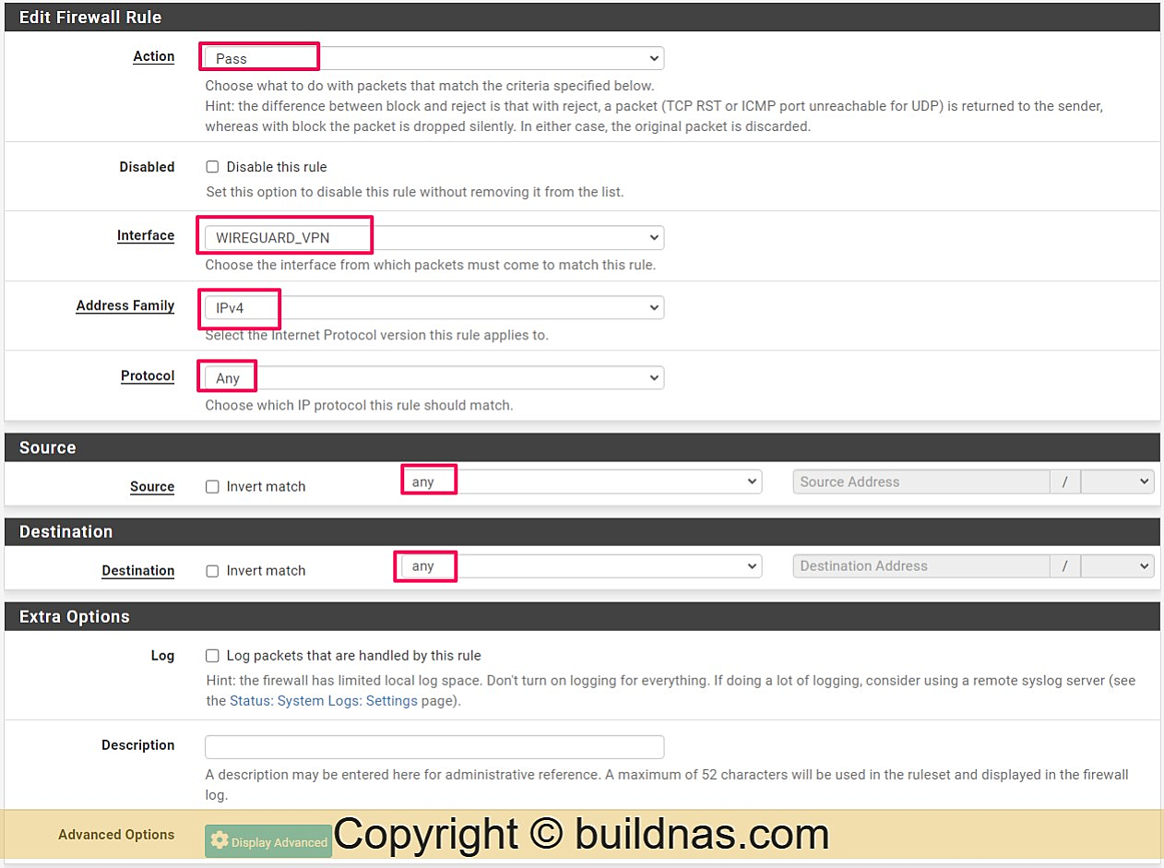The image size is (1164, 868).
Task: Click the Destination Address input field
Action: [921, 566]
